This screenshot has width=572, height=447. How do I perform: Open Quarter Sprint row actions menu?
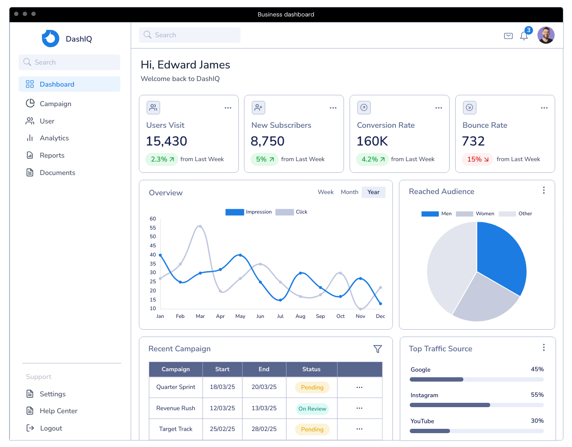tap(360, 387)
